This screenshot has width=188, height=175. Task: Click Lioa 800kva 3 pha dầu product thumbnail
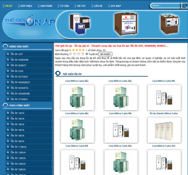(121, 97)
